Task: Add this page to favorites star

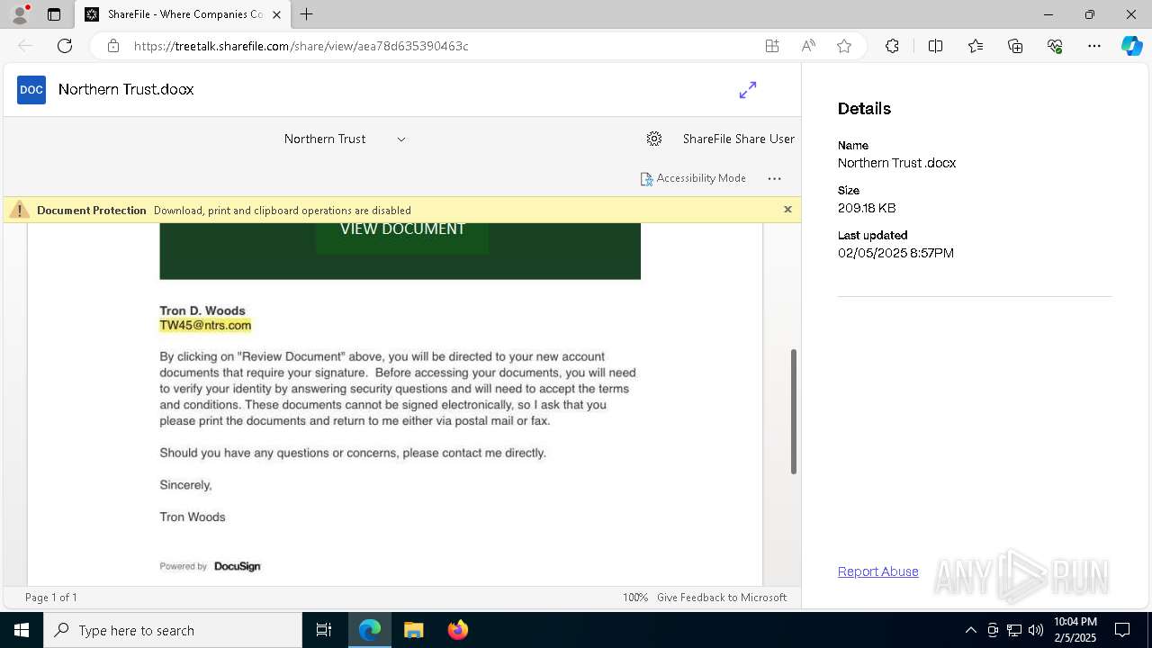Action: pyautogui.click(x=844, y=46)
